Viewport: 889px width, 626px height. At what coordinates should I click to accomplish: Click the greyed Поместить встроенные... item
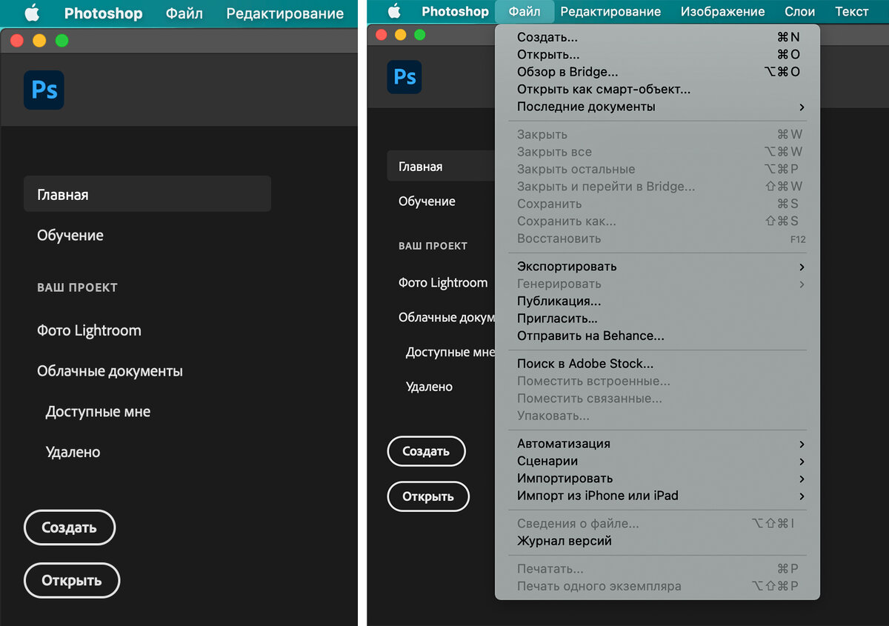(658, 381)
